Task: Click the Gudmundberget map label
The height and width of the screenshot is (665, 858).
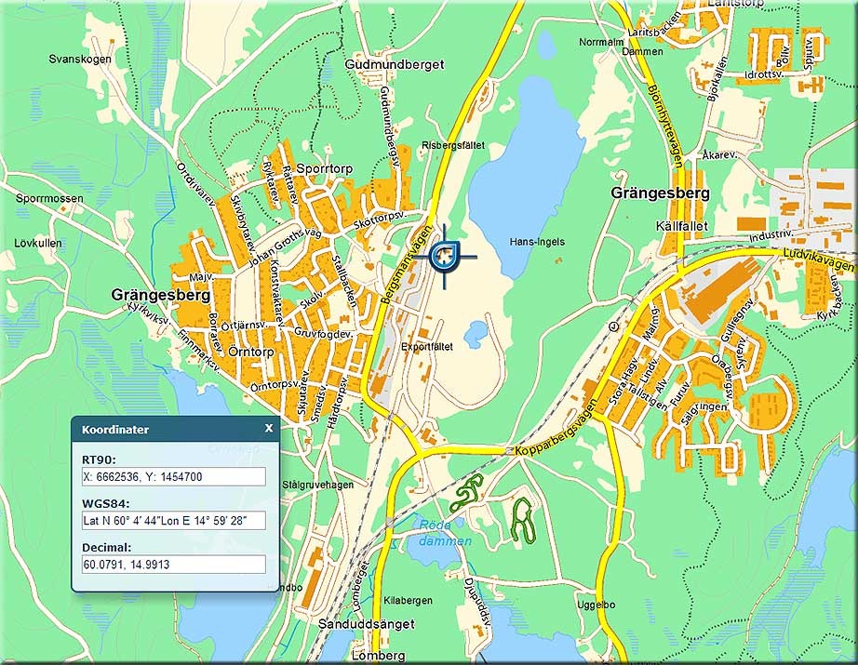Action: (x=394, y=64)
